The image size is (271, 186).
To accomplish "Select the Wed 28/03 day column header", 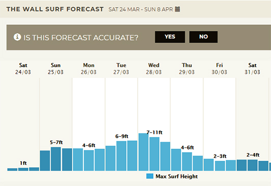I will 154,68.
